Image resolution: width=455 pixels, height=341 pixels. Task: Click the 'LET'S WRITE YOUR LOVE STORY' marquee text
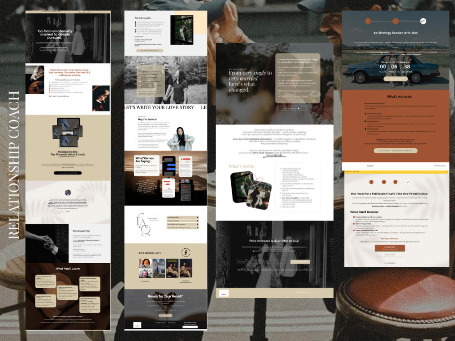click(159, 107)
